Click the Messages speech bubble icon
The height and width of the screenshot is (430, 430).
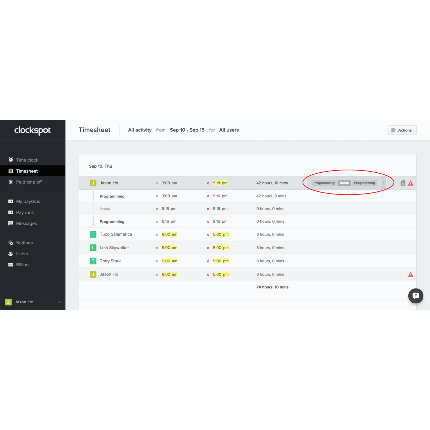[11, 223]
